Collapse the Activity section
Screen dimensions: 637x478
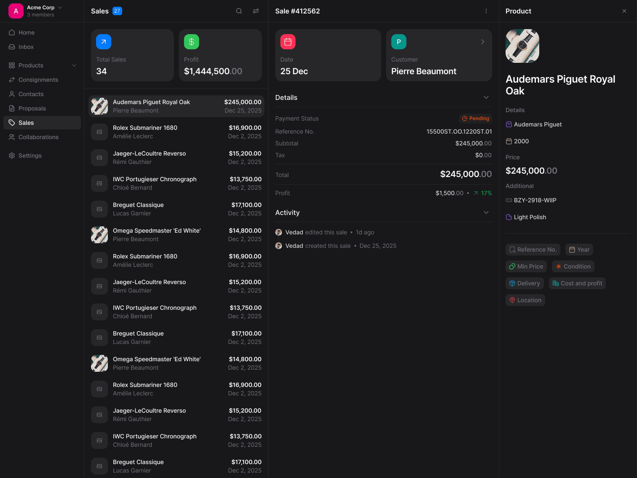(x=486, y=212)
